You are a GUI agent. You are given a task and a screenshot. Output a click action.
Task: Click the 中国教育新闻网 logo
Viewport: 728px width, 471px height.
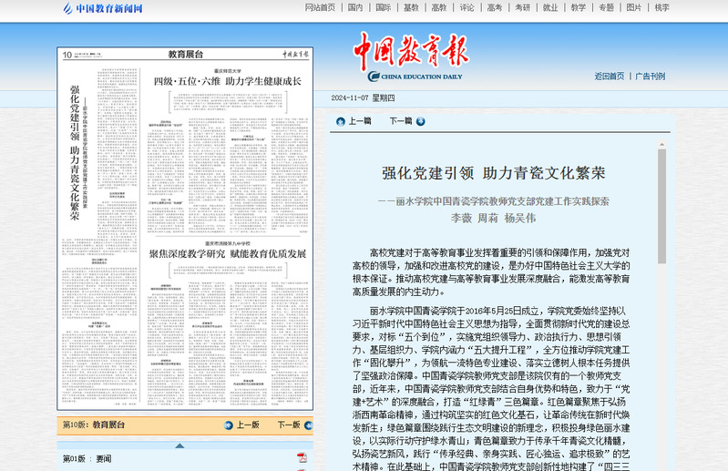103,8
